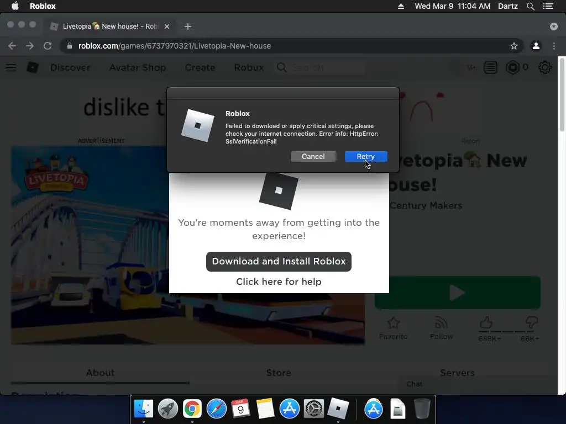Click the Retry button in Roblox dialog
Screen dimensions: 566x424
click(x=366, y=156)
